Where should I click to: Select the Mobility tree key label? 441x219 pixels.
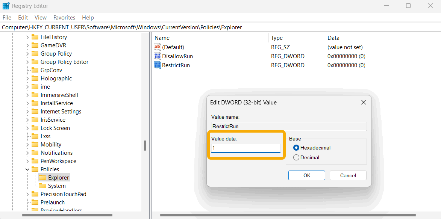[x=51, y=145]
